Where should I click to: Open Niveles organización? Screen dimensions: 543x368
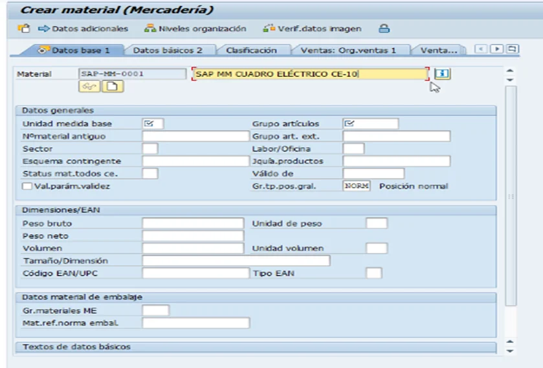[x=195, y=28]
